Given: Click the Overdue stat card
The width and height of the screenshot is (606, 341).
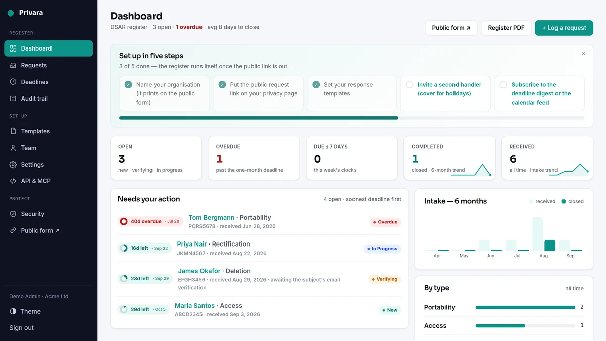Looking at the screenshot, I should pyautogui.click(x=254, y=158).
